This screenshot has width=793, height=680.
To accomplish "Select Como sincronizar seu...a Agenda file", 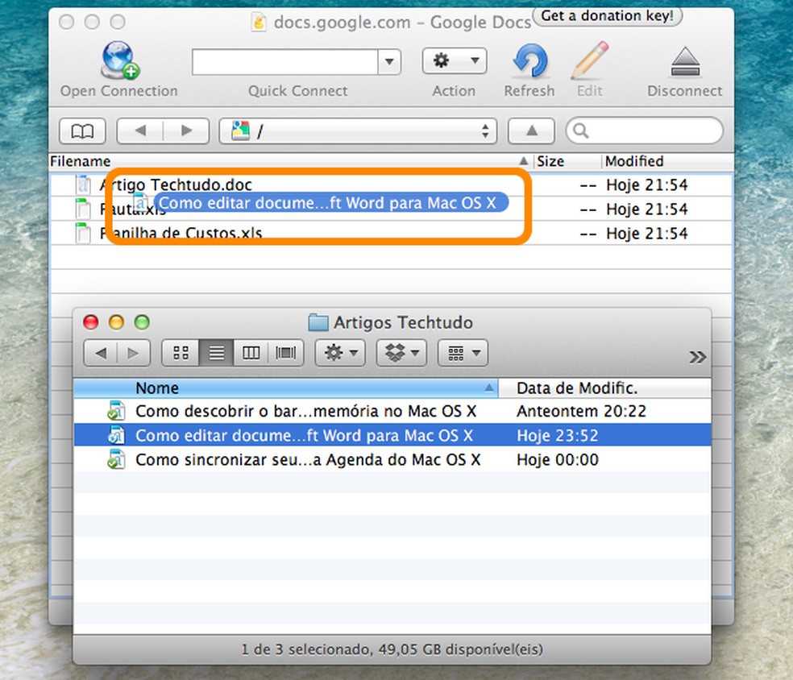I will (x=392, y=459).
